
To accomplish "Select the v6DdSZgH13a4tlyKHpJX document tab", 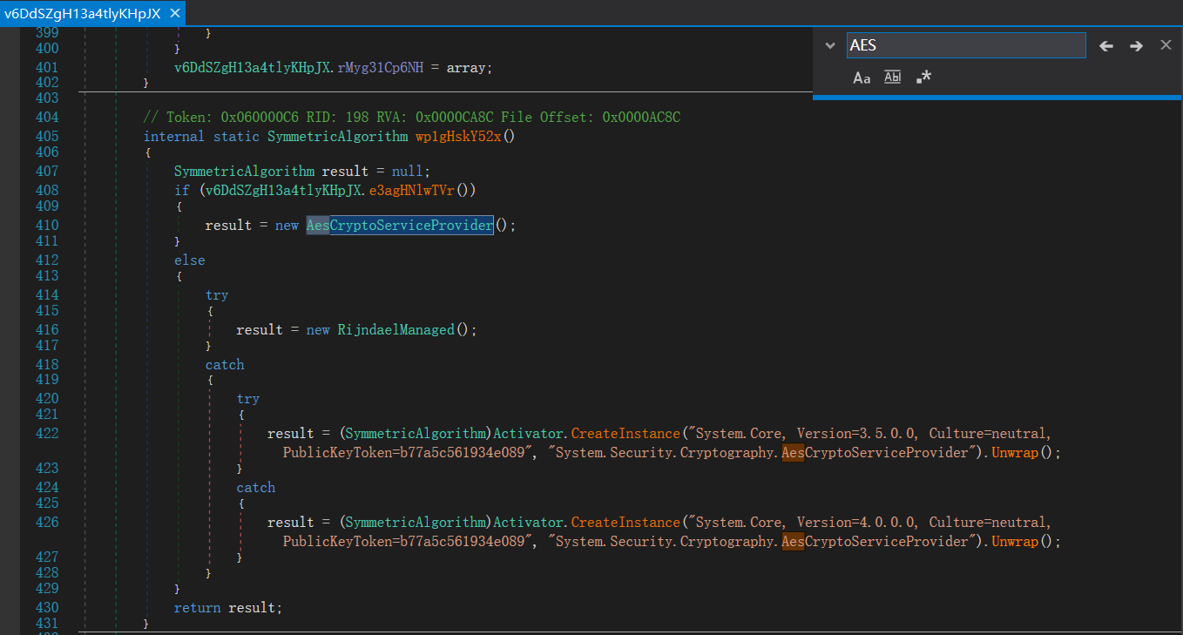I will tap(82, 13).
